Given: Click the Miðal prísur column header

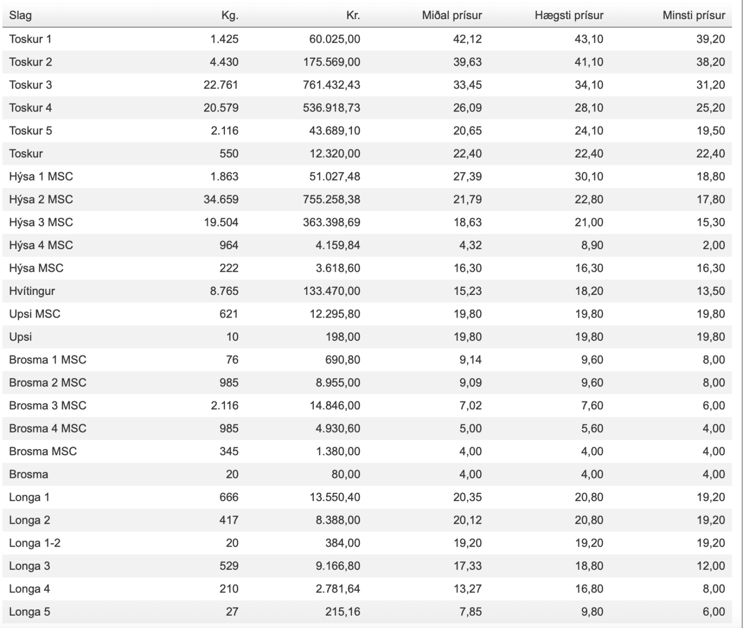Looking at the screenshot, I should (452, 15).
